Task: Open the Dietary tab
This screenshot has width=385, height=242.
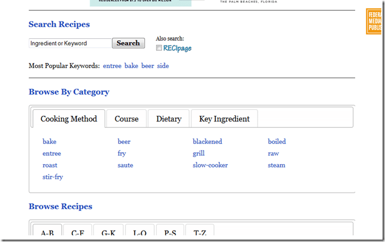Action: click(x=169, y=119)
